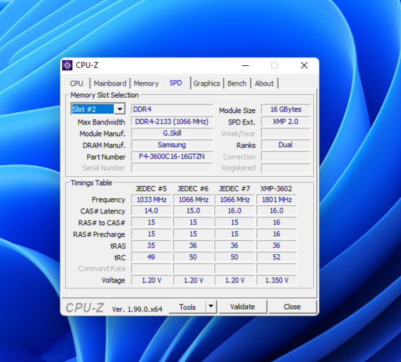
Task: Click the JEDEC #5 column header
Action: pos(151,188)
